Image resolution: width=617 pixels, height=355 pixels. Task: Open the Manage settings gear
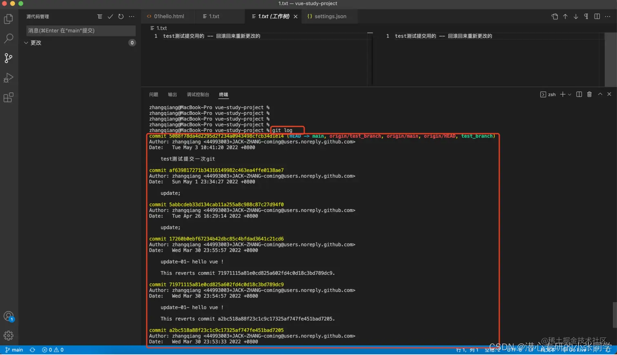tap(9, 335)
